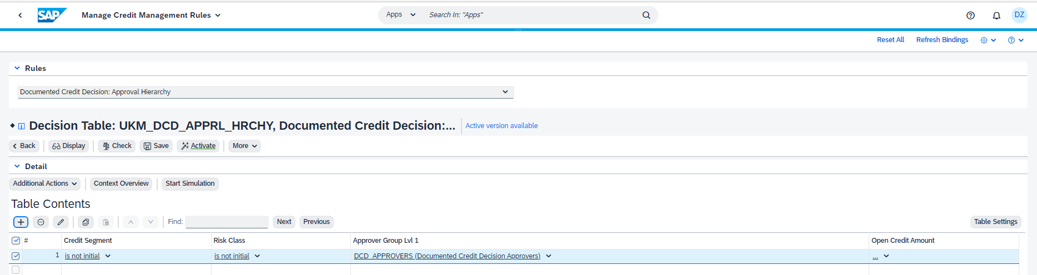Collapse the Detail section
The image size is (1037, 275).
coord(17,166)
